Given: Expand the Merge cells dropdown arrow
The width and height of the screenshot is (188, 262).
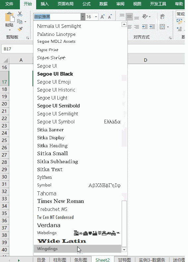Looking at the screenshot, I should click(x=168, y=27).
